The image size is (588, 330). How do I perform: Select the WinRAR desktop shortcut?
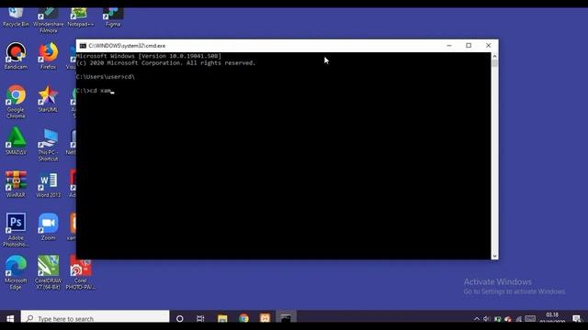[16, 184]
